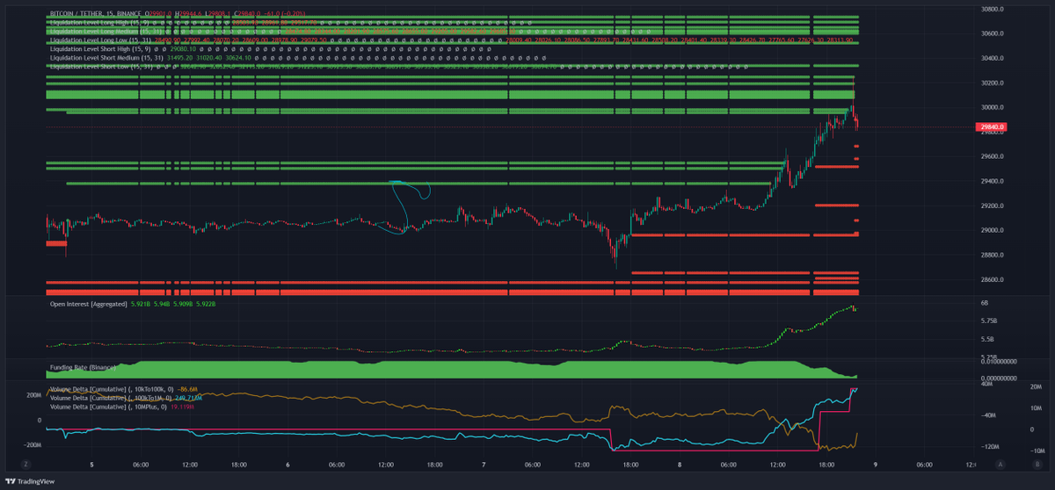This screenshot has width=1055, height=490.
Task: Select Volume Delta 100kTo1M indicator legend
Action: 112,398
